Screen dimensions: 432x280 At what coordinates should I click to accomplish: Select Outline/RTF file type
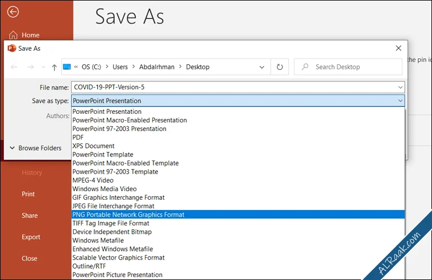[238, 266]
